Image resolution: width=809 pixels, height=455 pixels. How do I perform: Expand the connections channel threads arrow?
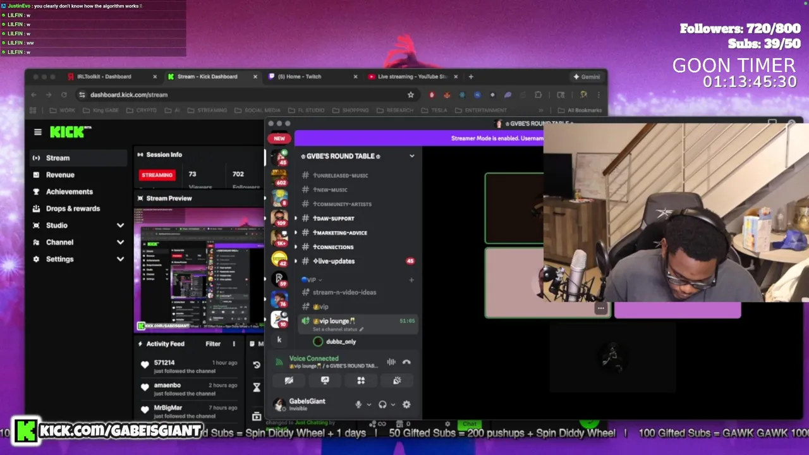[x=296, y=247]
